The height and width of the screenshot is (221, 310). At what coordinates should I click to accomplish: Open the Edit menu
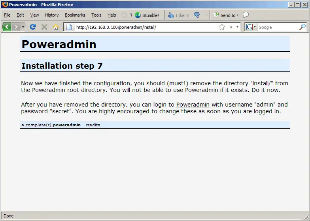tap(20, 15)
